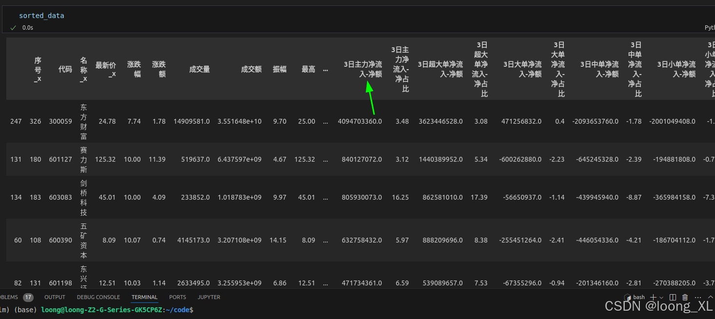Click the 成交量 column header
Image resolution: width=715 pixels, height=319 pixels.
click(x=199, y=69)
